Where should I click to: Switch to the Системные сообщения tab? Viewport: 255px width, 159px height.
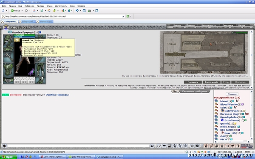[195, 91]
